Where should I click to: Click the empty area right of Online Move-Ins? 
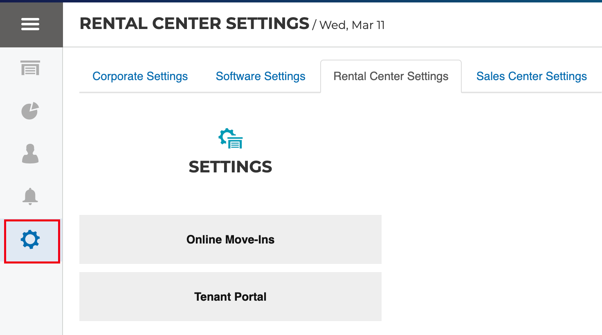(491, 239)
